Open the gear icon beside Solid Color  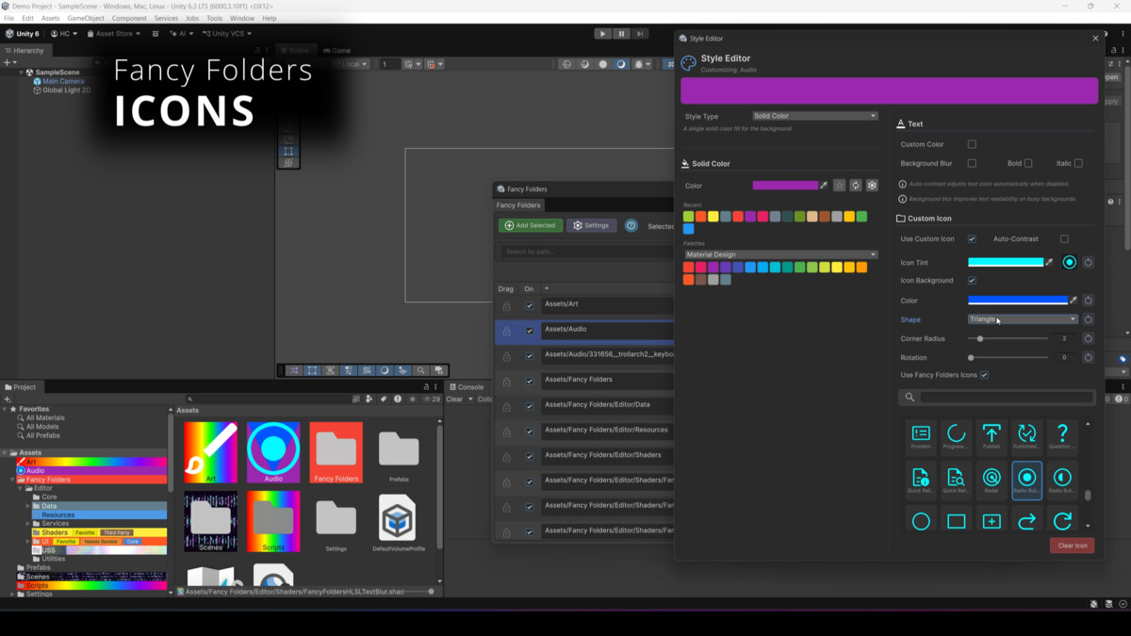[872, 186]
